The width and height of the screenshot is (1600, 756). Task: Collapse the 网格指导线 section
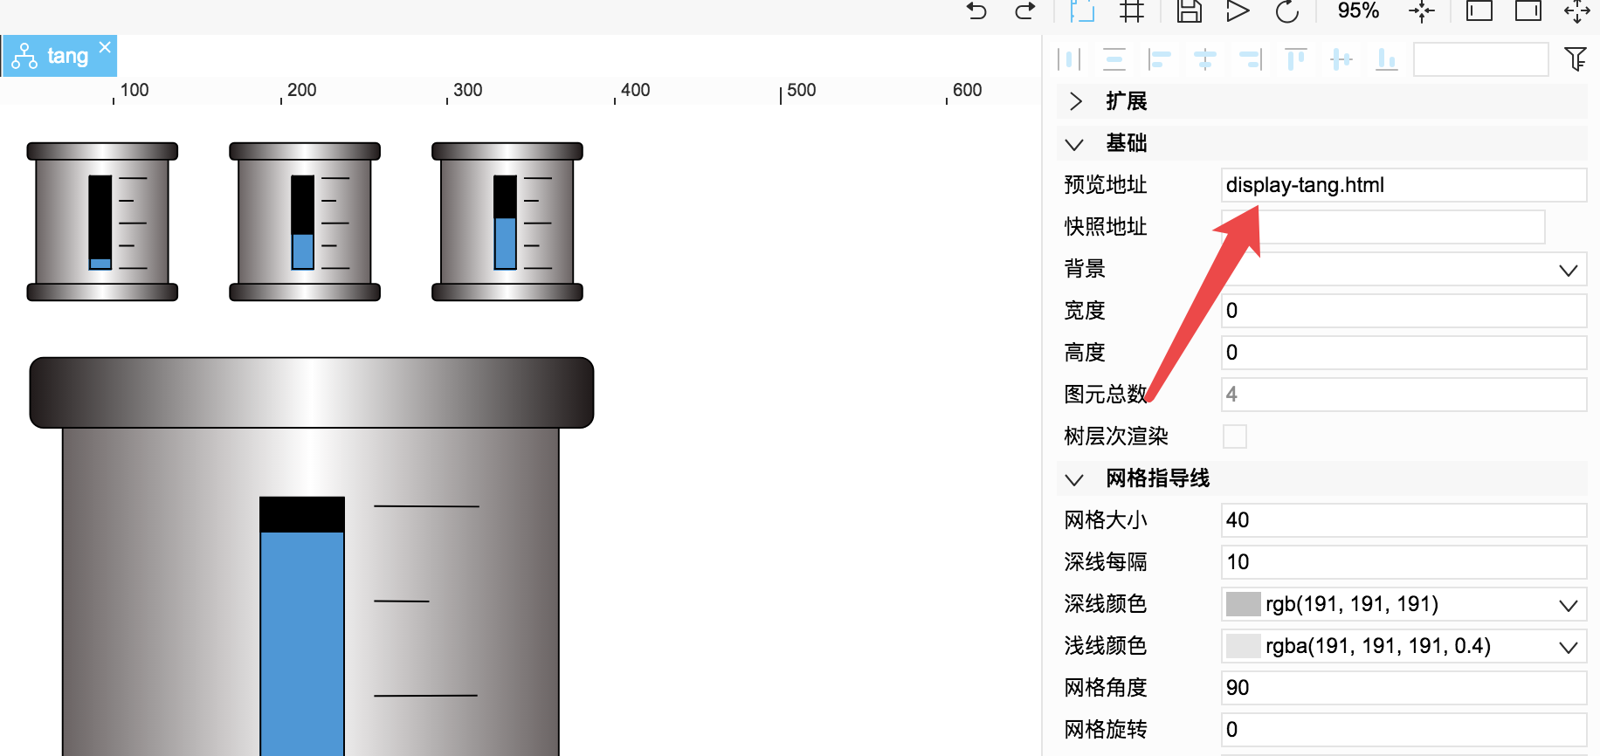tap(1075, 478)
